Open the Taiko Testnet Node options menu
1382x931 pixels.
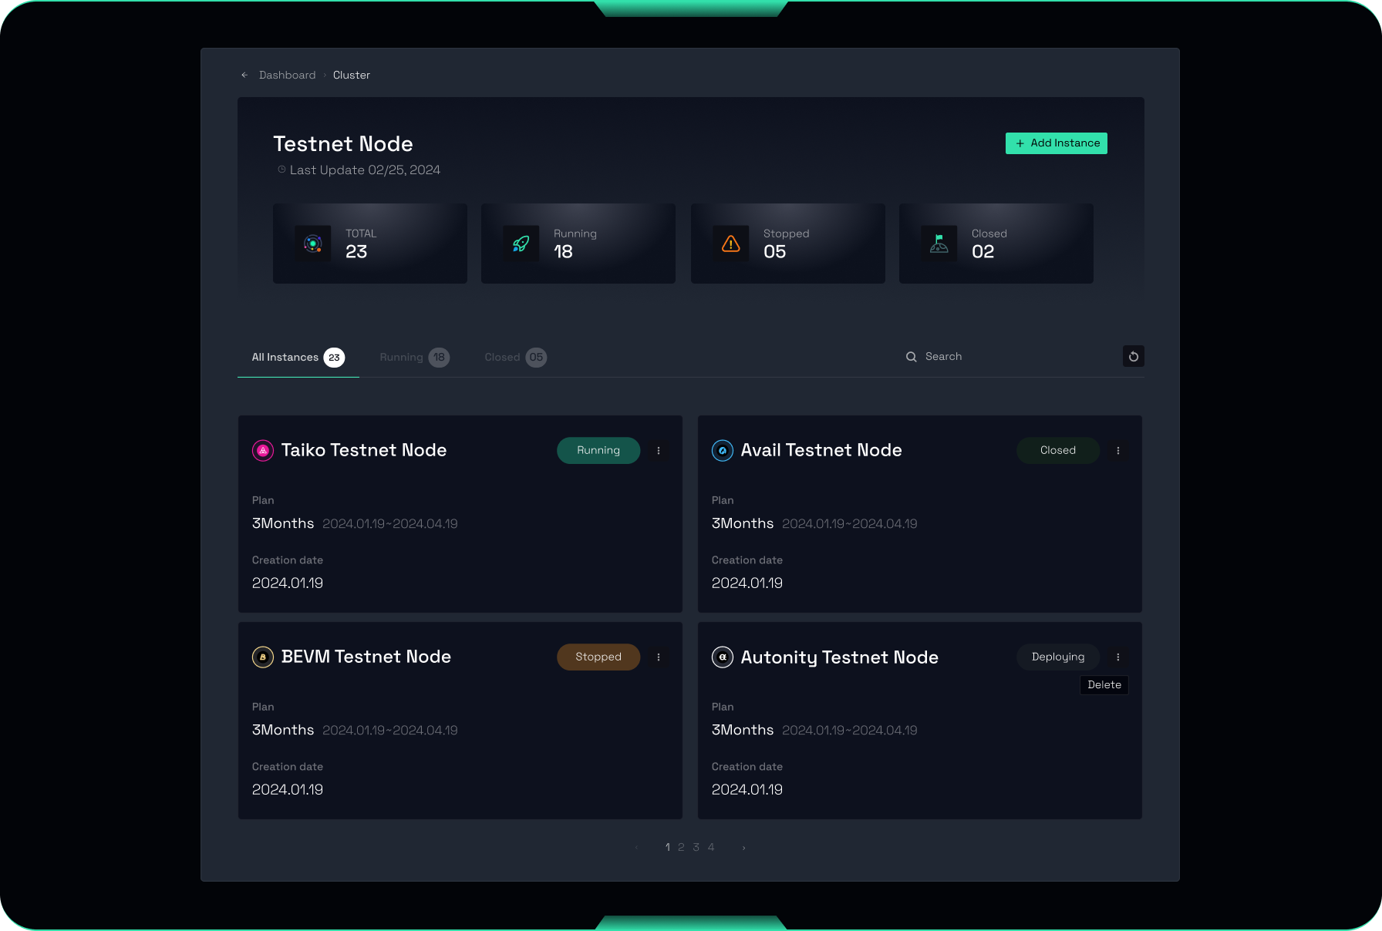659,451
